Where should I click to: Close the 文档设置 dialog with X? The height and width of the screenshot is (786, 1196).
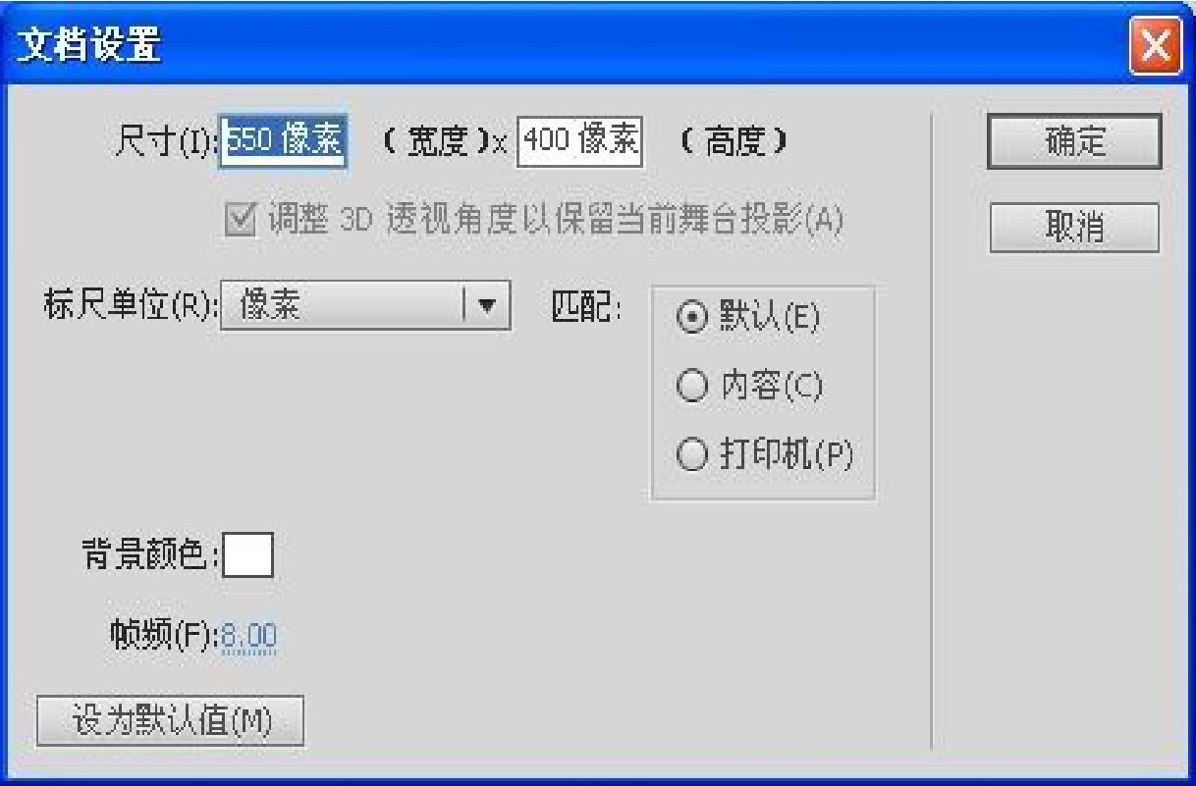click(1157, 47)
